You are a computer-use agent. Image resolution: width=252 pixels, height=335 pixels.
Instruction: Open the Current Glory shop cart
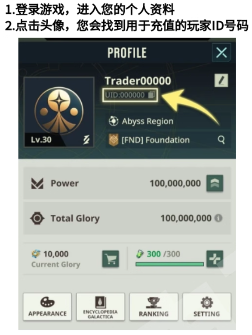[x=111, y=259]
